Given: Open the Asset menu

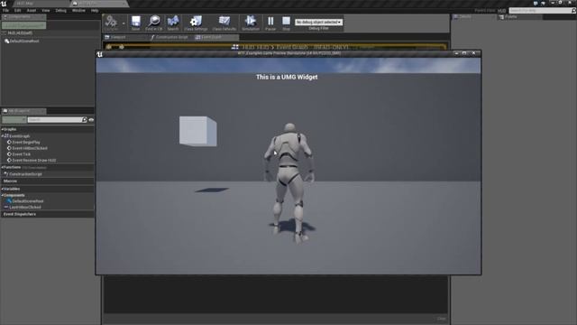Looking at the screenshot, I should point(32,10).
